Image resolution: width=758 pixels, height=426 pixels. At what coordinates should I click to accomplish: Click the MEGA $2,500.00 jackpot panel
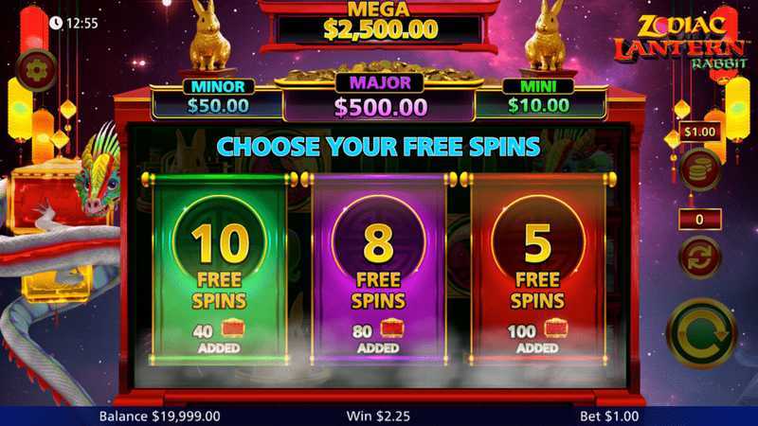pos(380,25)
